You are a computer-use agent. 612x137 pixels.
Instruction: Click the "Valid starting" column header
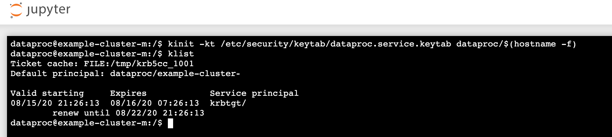tap(47, 93)
